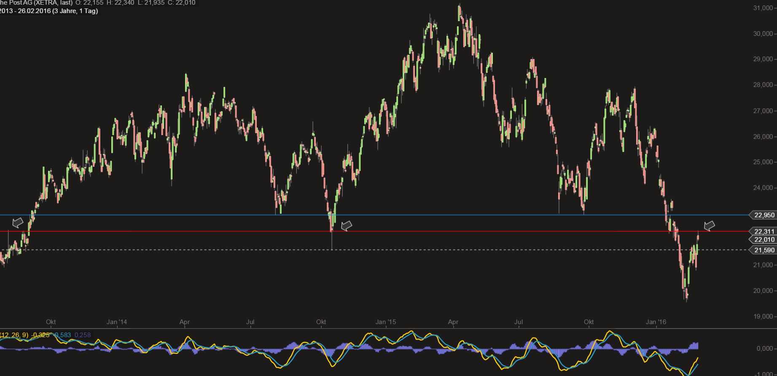Viewport: 777px width, 376px height.
Task: Select the blue 22,950 price tag
Action: pos(763,215)
